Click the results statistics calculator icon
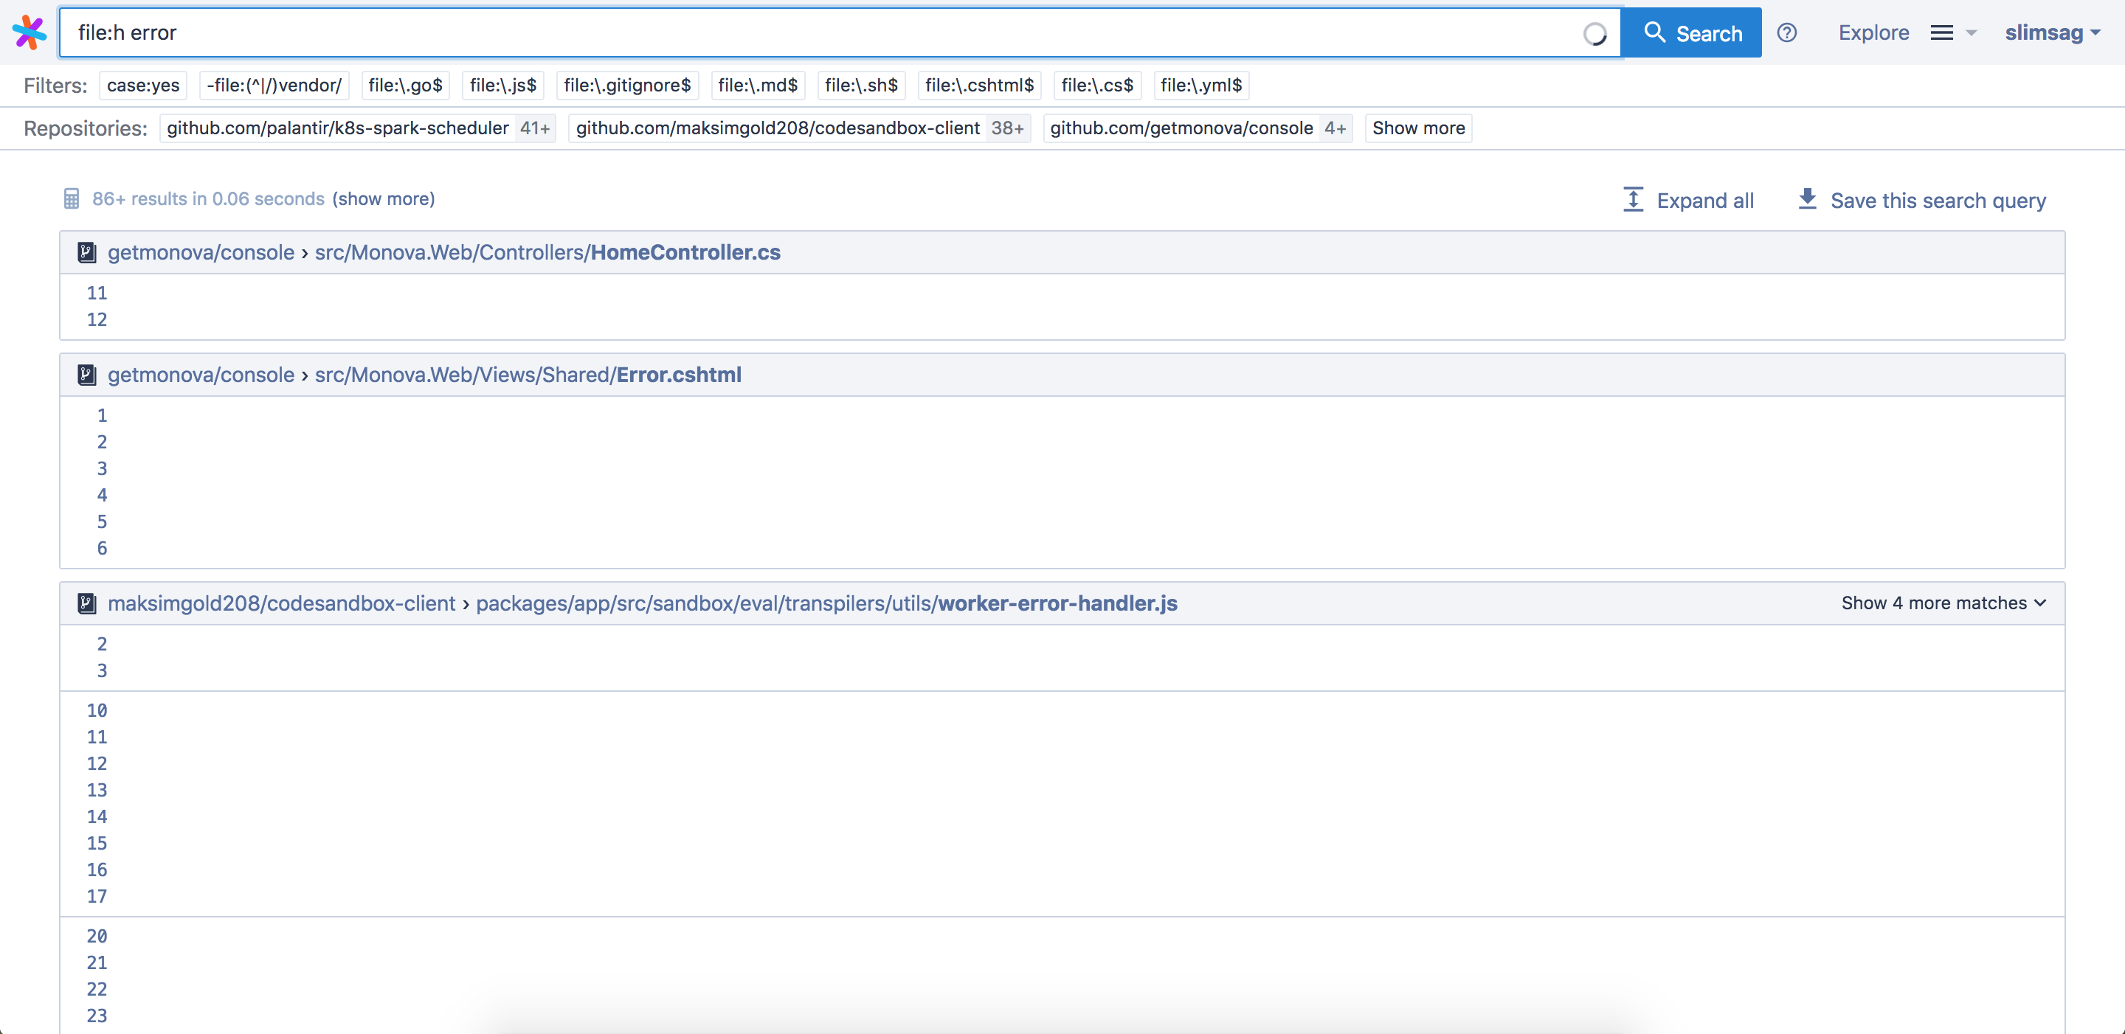This screenshot has width=2125, height=1034. (72, 198)
